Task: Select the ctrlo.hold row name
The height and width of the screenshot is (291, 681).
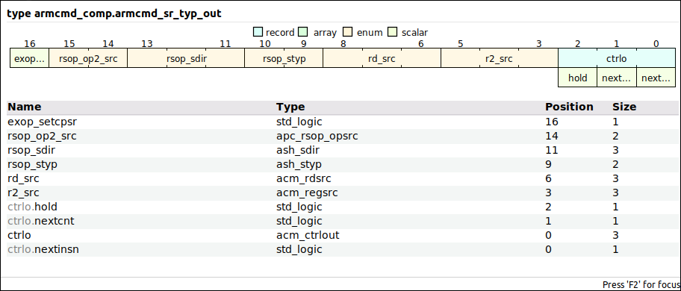Action: pyautogui.click(x=33, y=207)
